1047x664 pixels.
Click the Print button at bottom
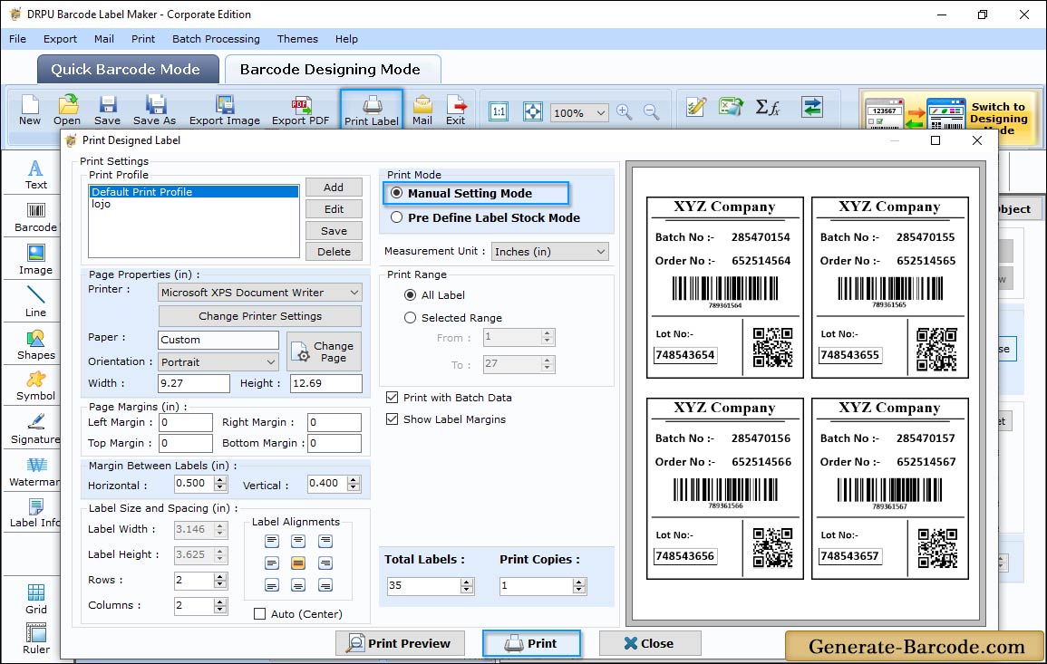[x=531, y=643]
